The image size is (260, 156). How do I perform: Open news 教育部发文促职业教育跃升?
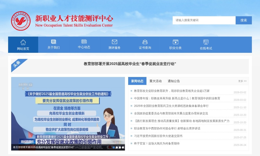[172, 91]
